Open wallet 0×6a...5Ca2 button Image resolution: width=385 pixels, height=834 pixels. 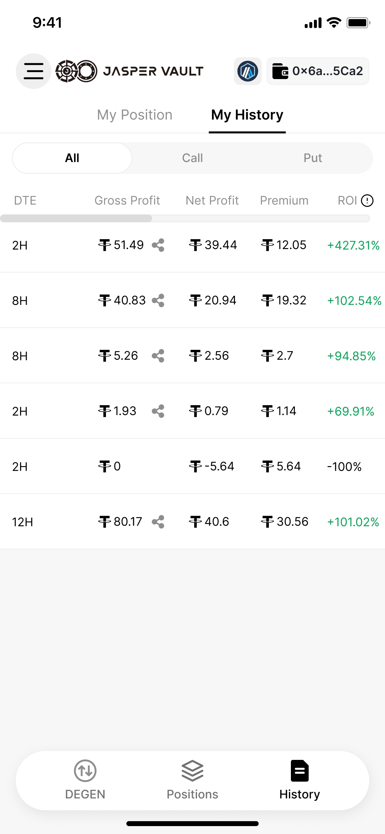click(318, 71)
